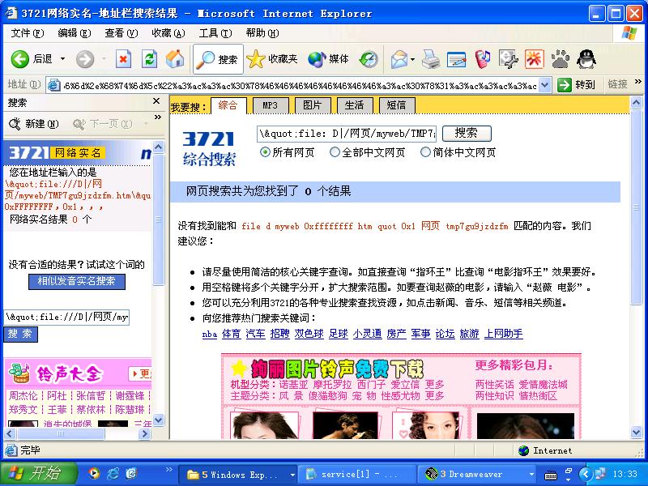Click the 搜索 button beside the query box
Screen dimensions: 648x486
point(467,133)
